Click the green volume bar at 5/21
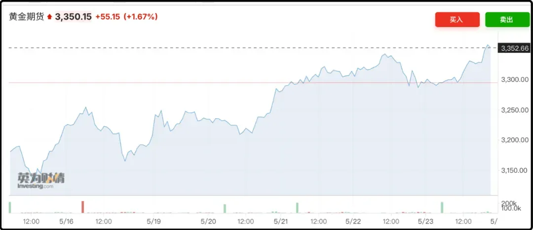Image resolution: width=533 pixels, height=230 pixels. [x=297, y=207]
